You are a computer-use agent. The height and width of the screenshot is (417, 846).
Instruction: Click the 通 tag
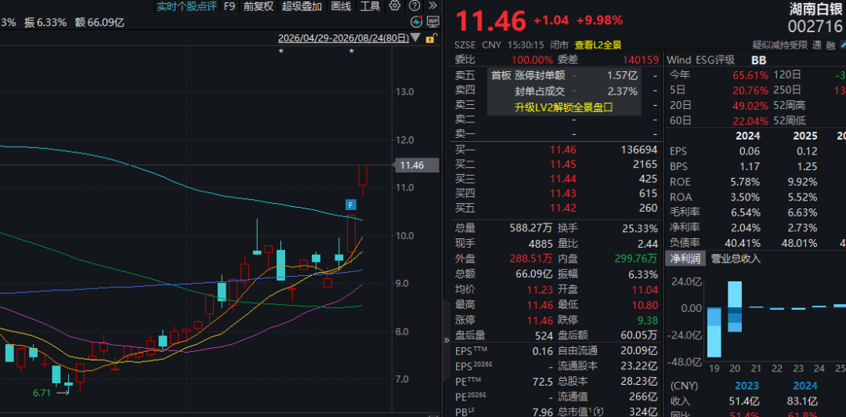[817, 45]
